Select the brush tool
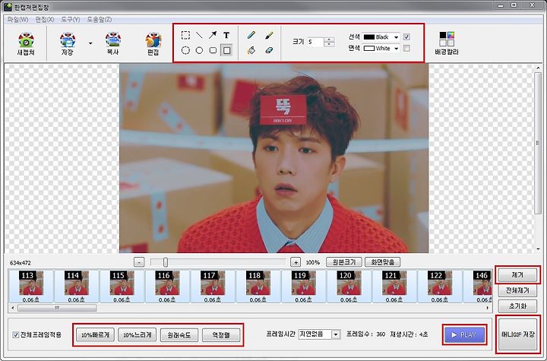The width and height of the screenshot is (547, 361). click(269, 35)
